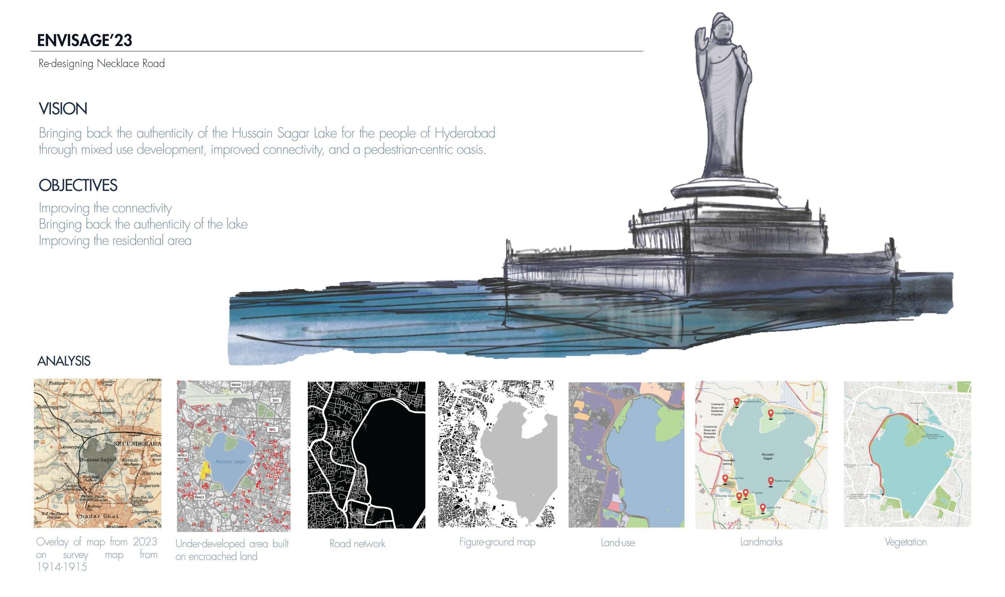Click the Sanjeevaiah park map pin

771,414
